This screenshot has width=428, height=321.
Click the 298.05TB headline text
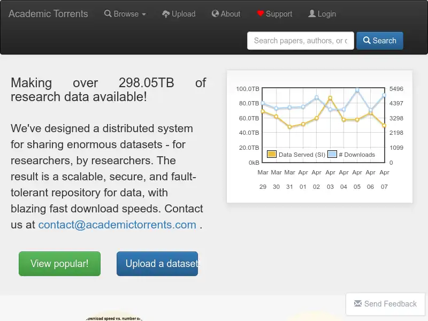tap(146, 83)
